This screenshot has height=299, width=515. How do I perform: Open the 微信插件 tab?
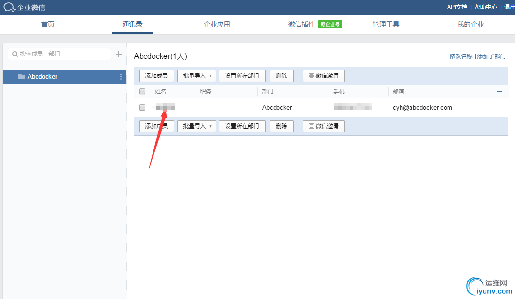[302, 24]
